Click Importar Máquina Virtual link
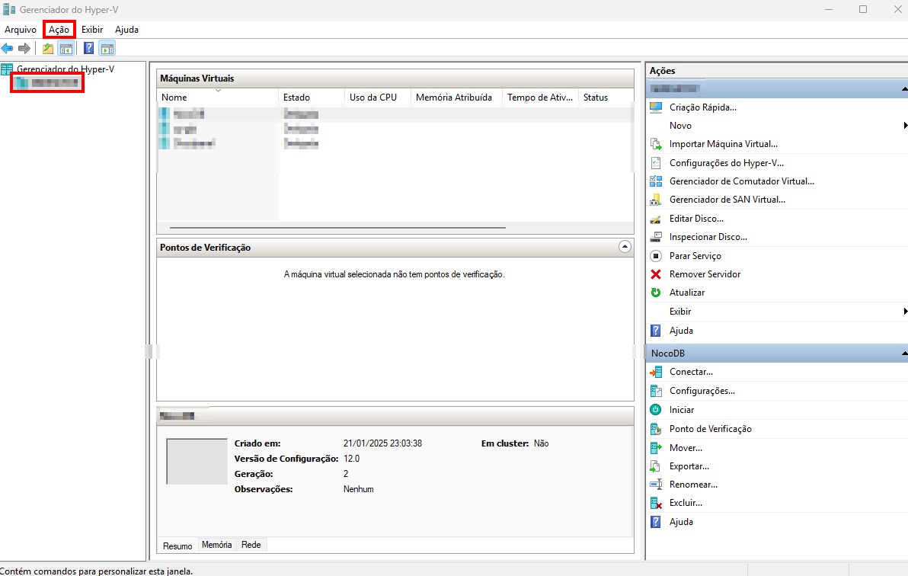The width and height of the screenshot is (908, 576). (x=723, y=144)
